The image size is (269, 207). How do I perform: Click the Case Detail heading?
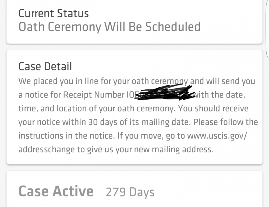[45, 66]
